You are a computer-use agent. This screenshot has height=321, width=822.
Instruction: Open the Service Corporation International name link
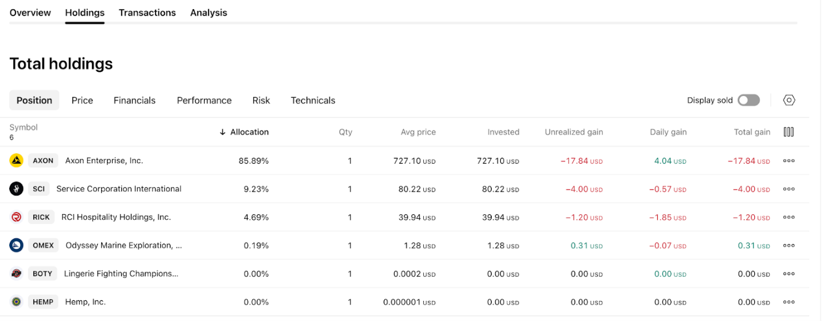119,189
